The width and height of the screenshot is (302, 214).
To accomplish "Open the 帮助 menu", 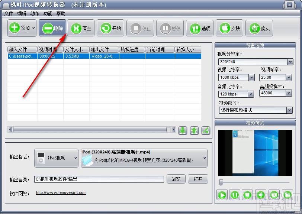I will click(x=61, y=13).
